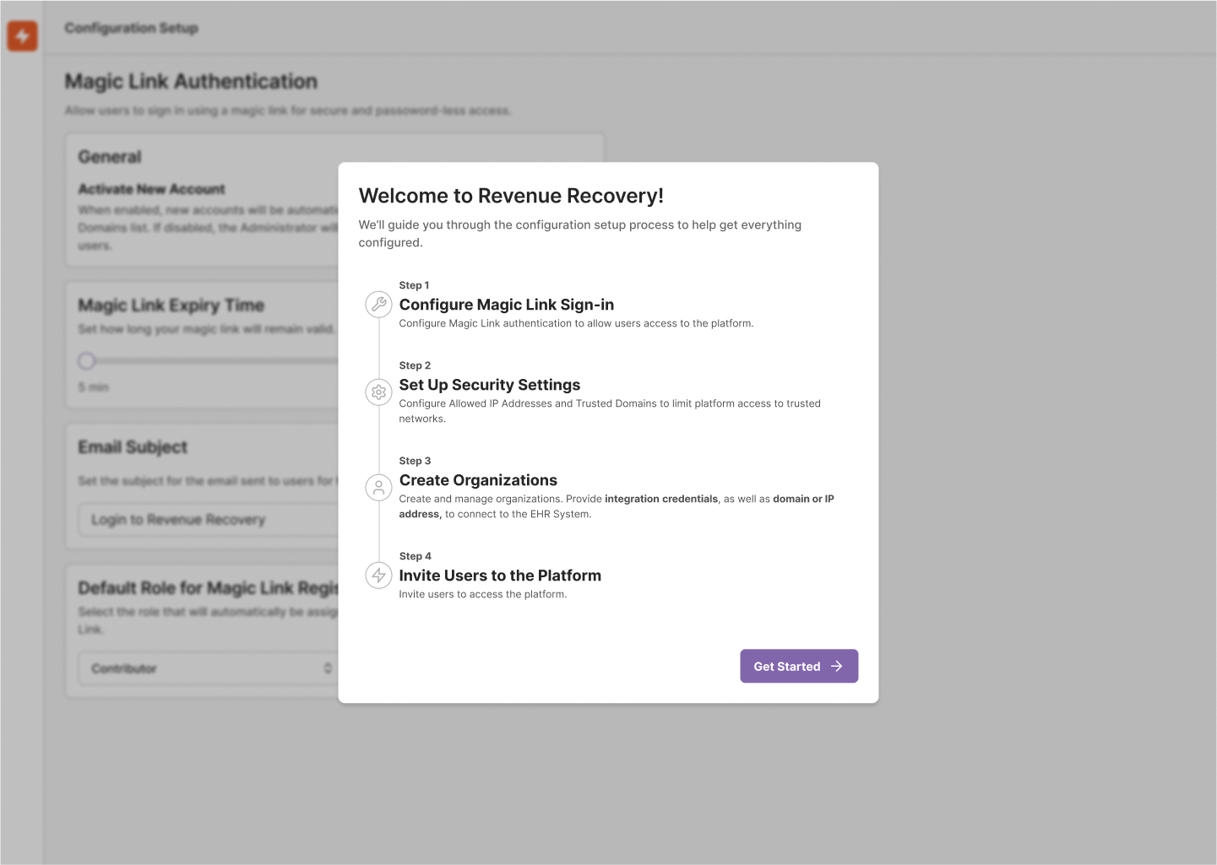The width and height of the screenshot is (1217, 865).
Task: Click the arrow icon inside Get Started button
Action: point(836,666)
